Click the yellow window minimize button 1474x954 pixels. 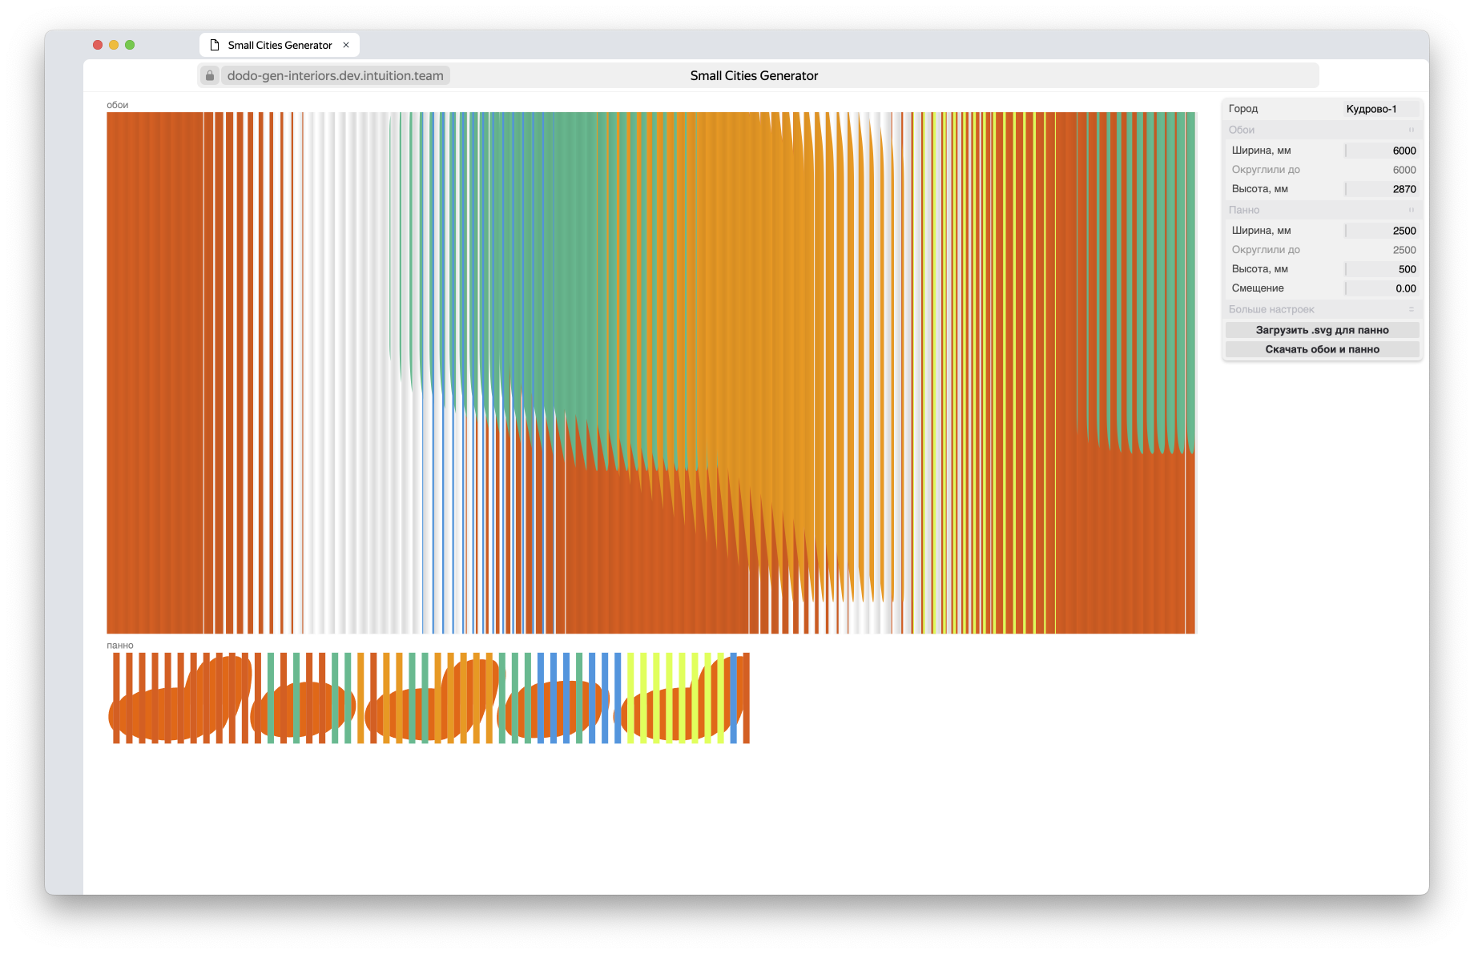tap(114, 45)
